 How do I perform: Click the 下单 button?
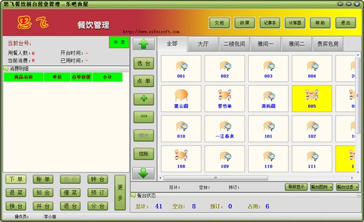pyautogui.click(x=16, y=179)
